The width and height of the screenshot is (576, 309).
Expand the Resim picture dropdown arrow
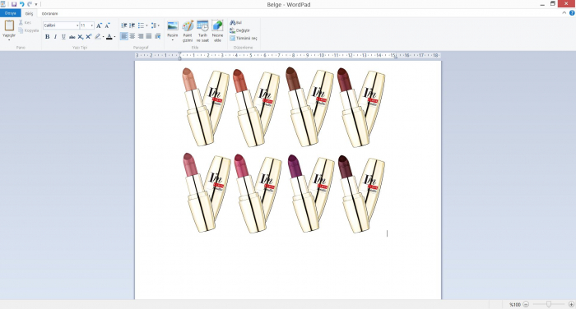pyautogui.click(x=173, y=39)
